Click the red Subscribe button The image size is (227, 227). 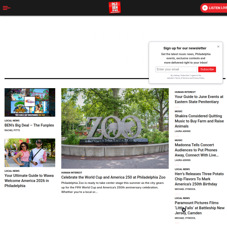[207, 69]
